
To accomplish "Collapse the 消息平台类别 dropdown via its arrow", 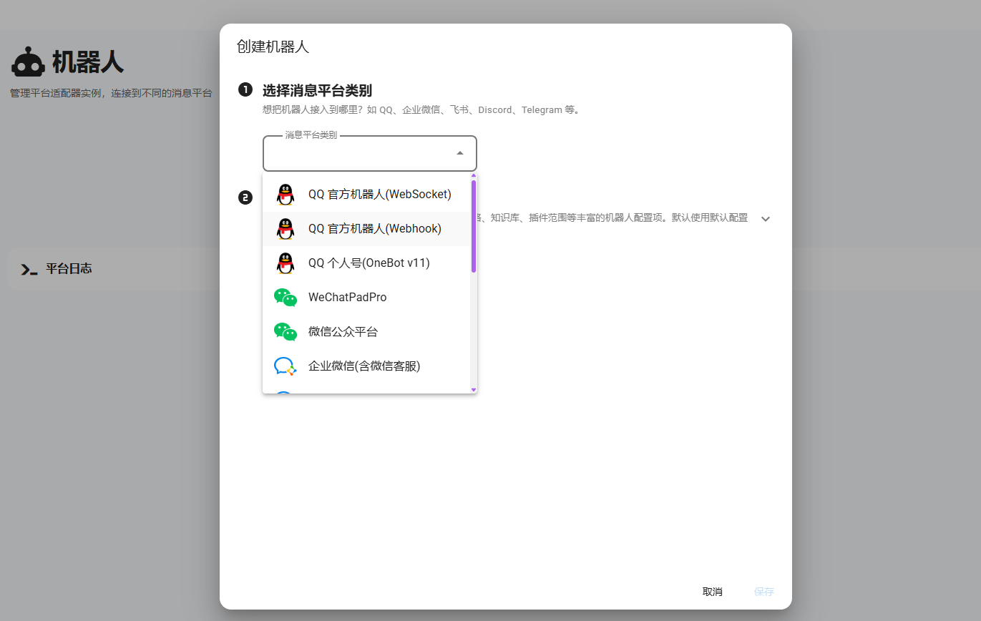I will tap(460, 153).
